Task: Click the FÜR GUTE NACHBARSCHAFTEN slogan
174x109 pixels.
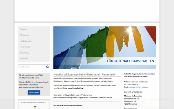Action: (130, 61)
